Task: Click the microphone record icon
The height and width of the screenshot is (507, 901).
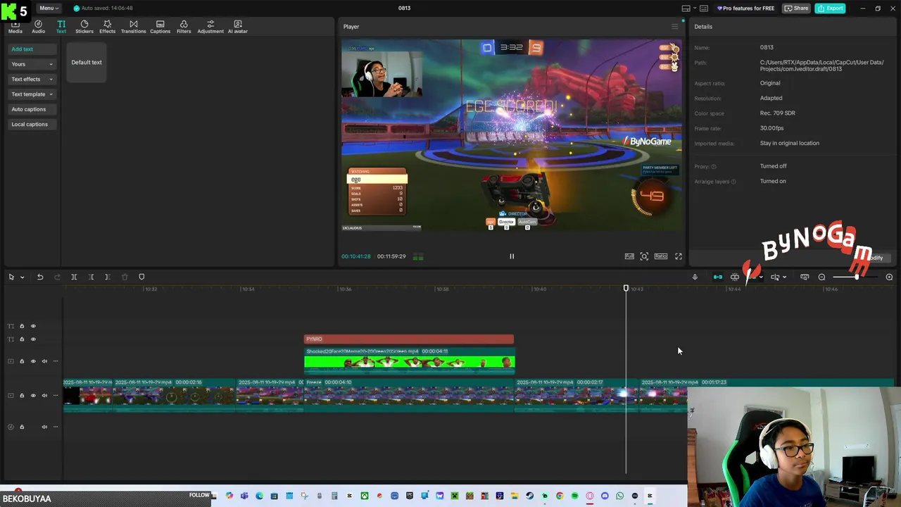Action: (695, 277)
